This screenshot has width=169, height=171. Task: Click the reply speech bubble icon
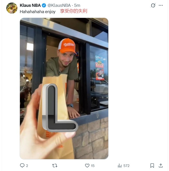click(x=22, y=165)
